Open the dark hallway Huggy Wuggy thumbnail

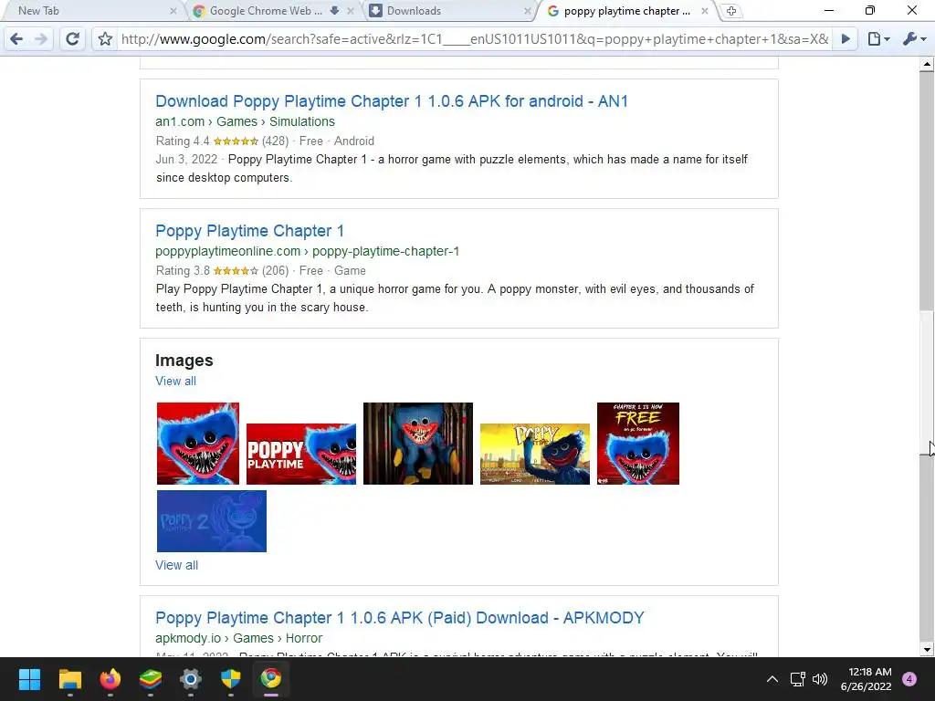(x=418, y=444)
